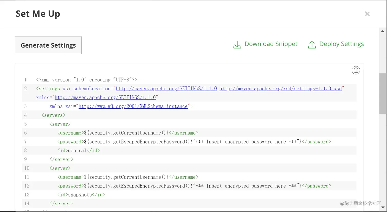Viewport: 387px width, 212px height.
Task: Click the Set Me Up dialog title
Action: pos(38,14)
